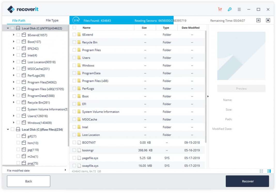Viewport: 276px width, 193px height.
Task: Click the jpg(119) tree folder icon
Action: (24, 149)
